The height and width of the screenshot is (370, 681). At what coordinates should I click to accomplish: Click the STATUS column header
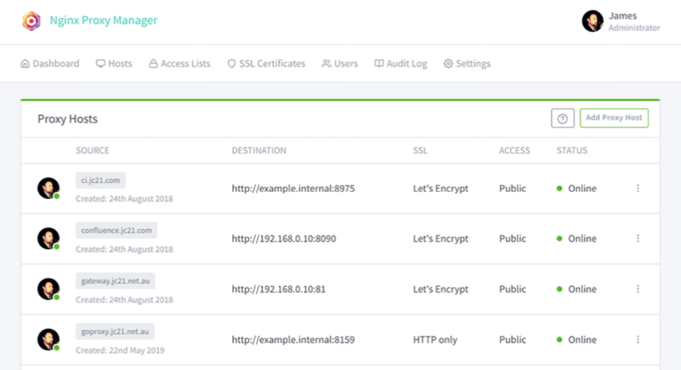point(572,150)
